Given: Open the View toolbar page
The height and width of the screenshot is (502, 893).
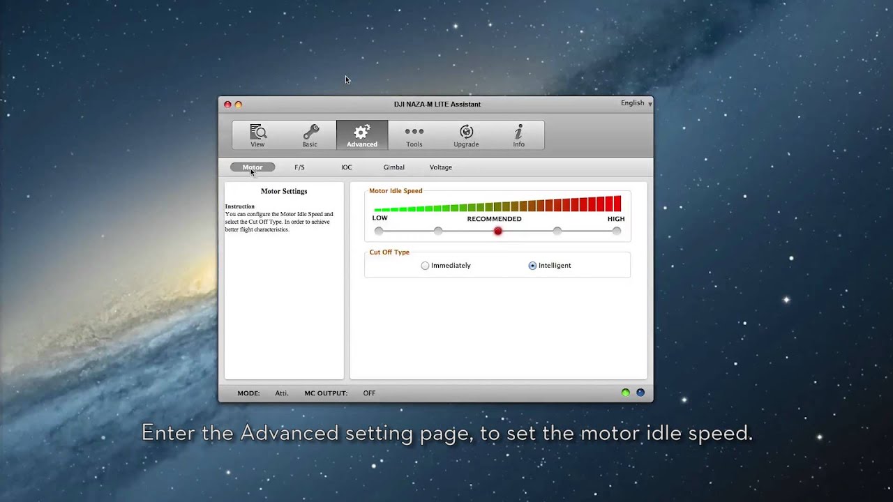Looking at the screenshot, I should pyautogui.click(x=258, y=135).
